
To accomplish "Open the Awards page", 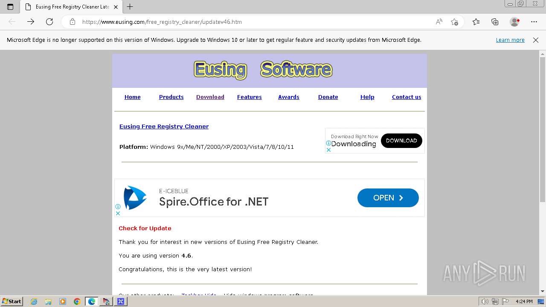I will [289, 97].
